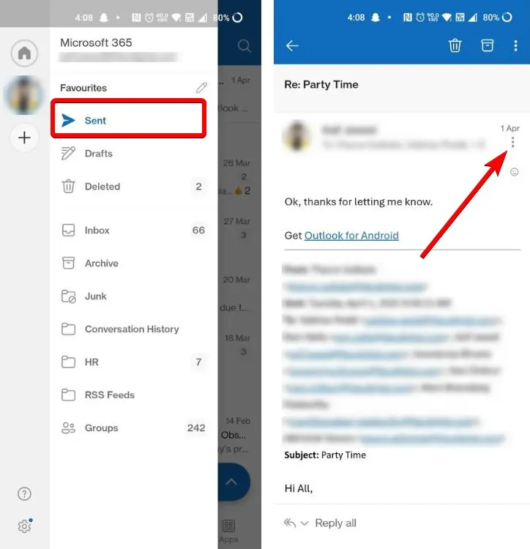Open the Inbox folder

pyautogui.click(x=134, y=230)
